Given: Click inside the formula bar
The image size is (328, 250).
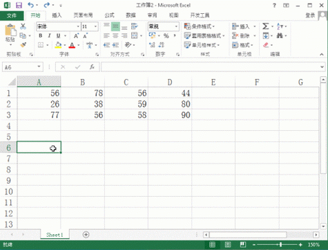Looking at the screenshot, I should pos(210,67).
